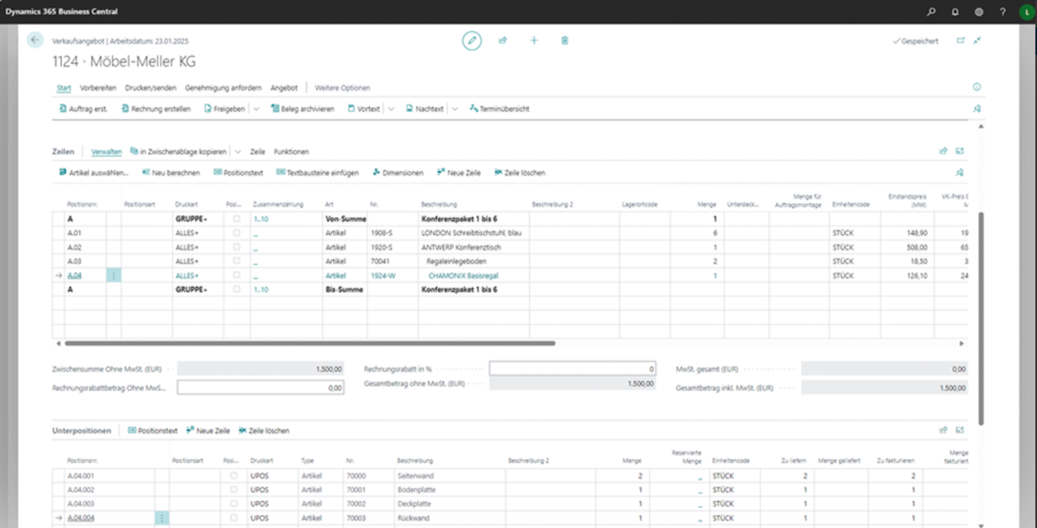Open row menu for subposition A.04.004
This screenshot has width=1037, height=528.
coord(161,518)
